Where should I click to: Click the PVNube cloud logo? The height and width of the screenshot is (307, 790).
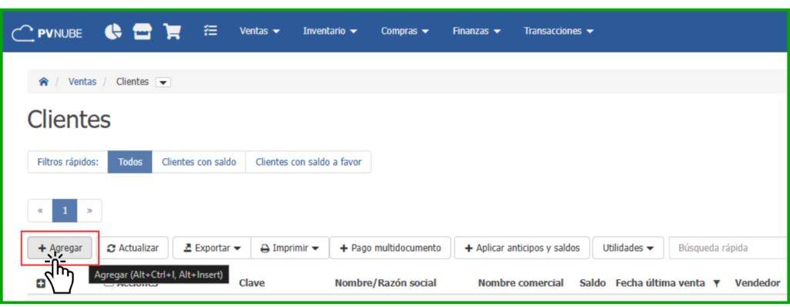point(47,33)
